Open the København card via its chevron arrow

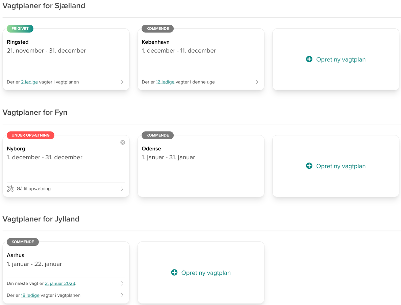coord(257,82)
